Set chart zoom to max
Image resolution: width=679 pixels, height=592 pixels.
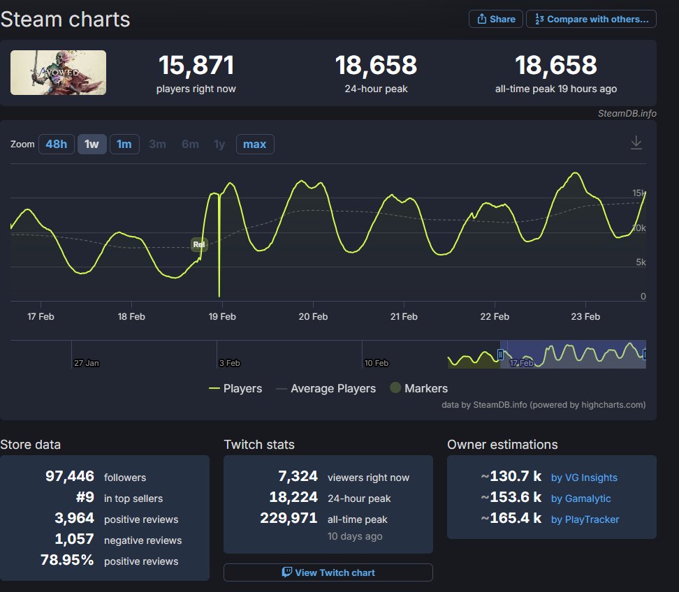tap(254, 144)
